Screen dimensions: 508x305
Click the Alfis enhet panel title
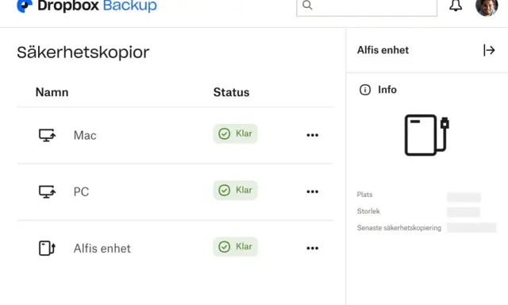coord(383,50)
